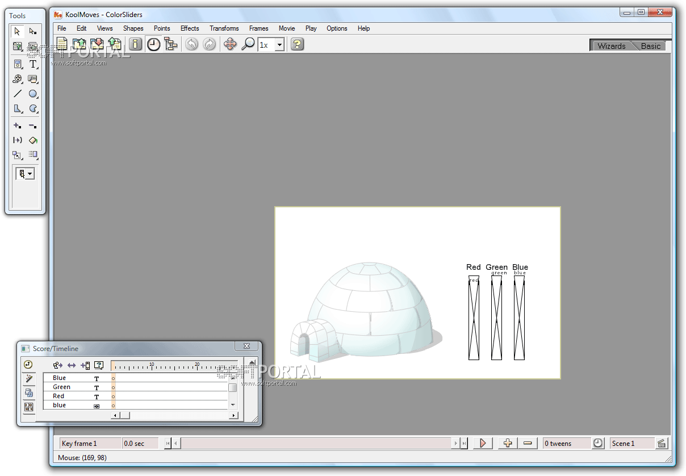This screenshot has width=686, height=476.
Task: Pick the Ellipse shape tool
Action: [x=33, y=94]
